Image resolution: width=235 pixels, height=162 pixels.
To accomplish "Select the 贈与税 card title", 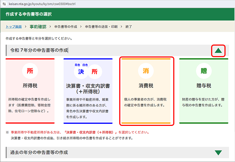I will pos(204,86).
